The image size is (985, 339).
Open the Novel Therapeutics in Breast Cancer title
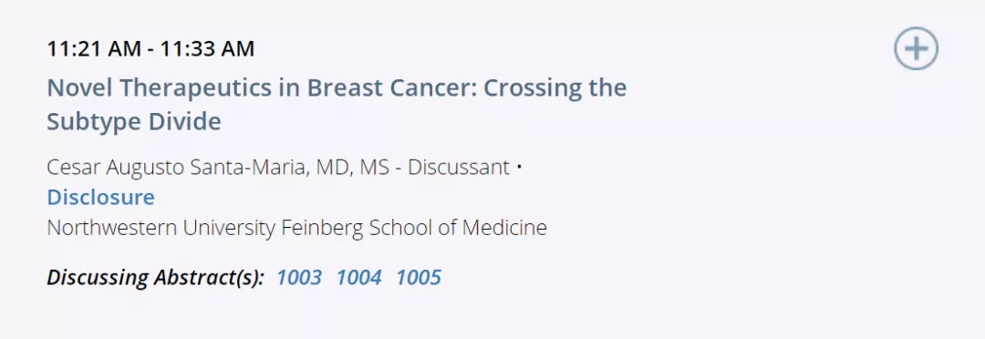tap(337, 105)
